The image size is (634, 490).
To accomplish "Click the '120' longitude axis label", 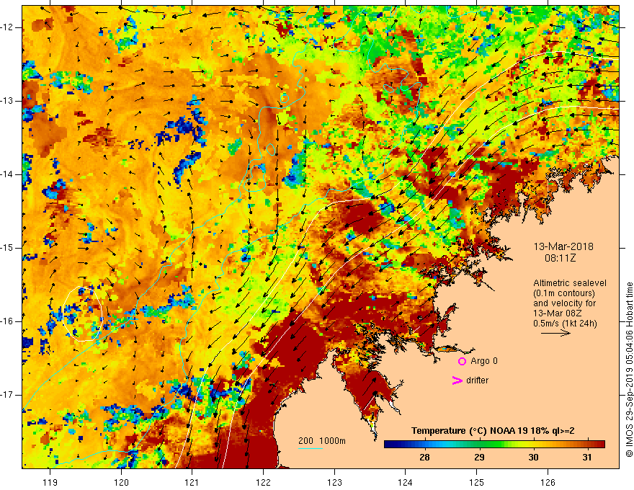I will 121,482.
